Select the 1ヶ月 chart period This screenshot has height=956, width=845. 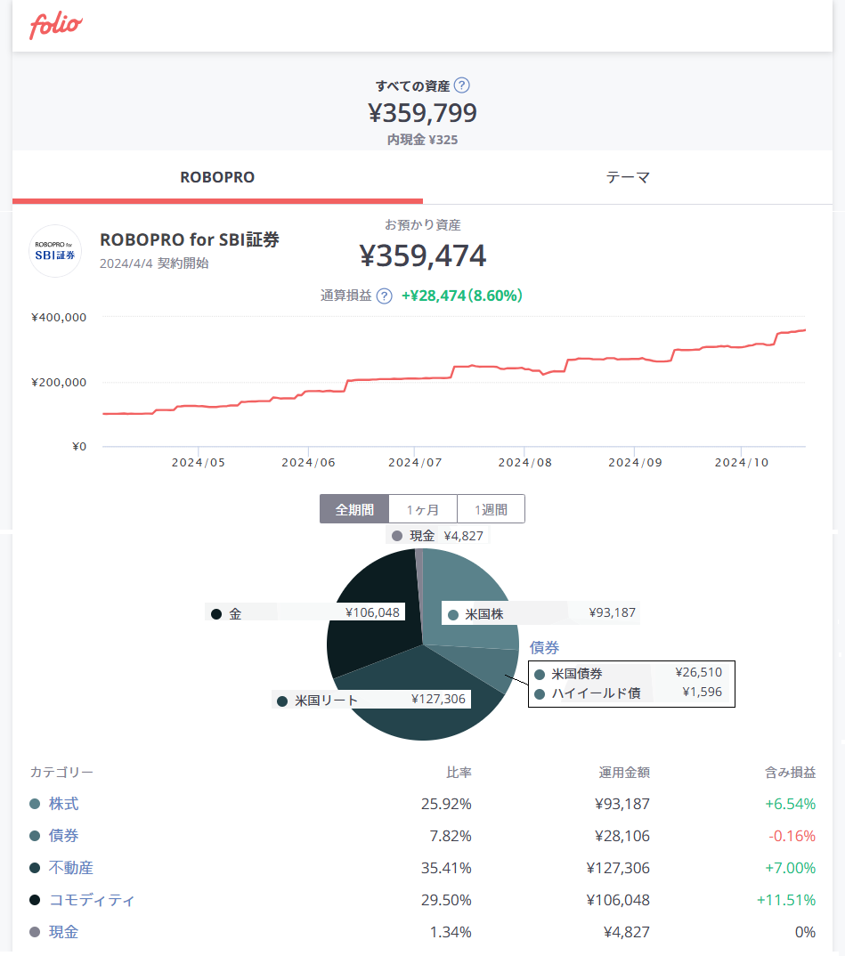[422, 509]
